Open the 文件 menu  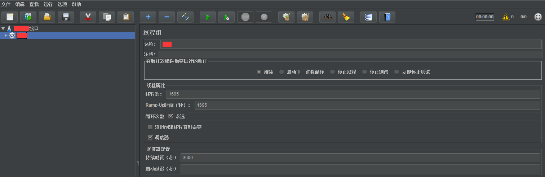(x=6, y=4)
